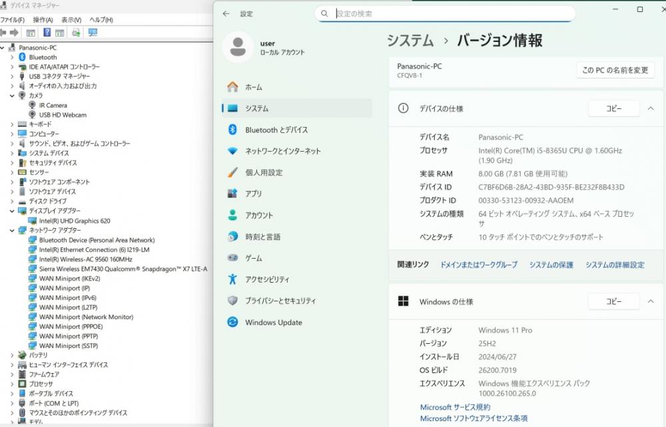666x427 pixels.
Task: Select ファームウェア category
Action: coord(44,374)
